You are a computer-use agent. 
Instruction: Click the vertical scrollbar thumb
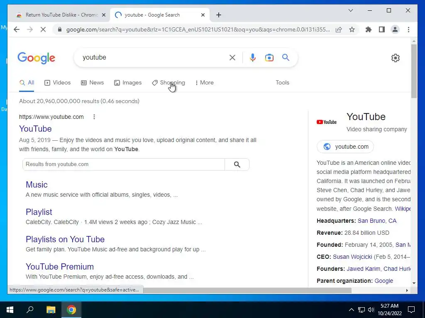click(414, 71)
